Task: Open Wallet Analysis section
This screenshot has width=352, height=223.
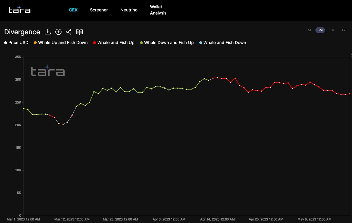Action: click(x=158, y=10)
